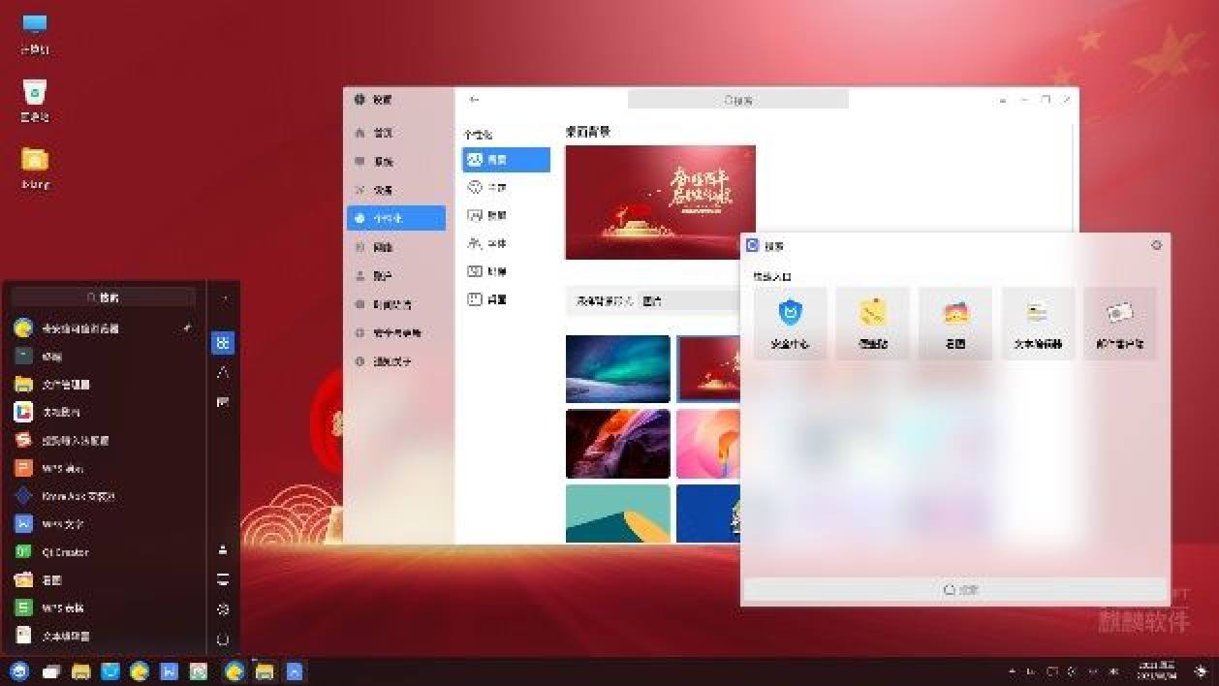
Task: Click the power icon in start menu sidebar
Action: pyautogui.click(x=223, y=639)
